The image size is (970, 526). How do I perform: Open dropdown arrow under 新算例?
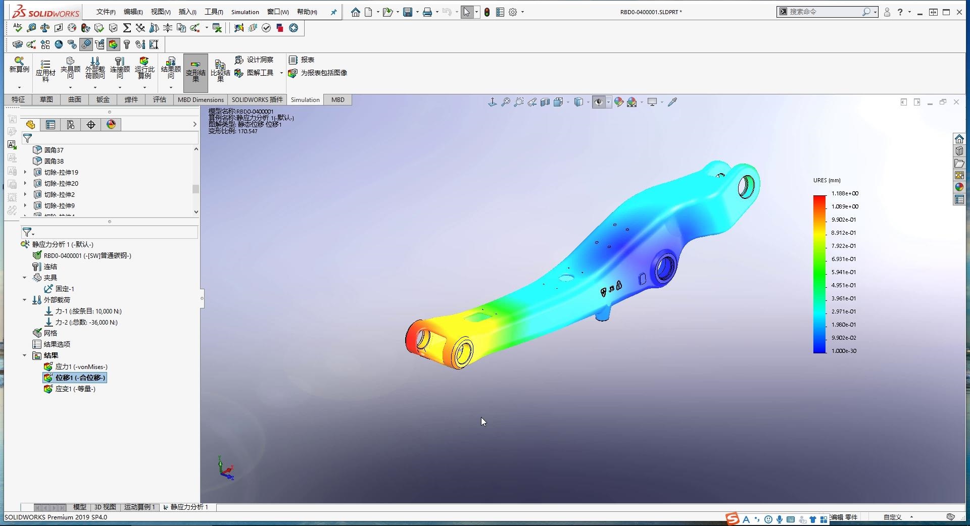[x=19, y=87]
